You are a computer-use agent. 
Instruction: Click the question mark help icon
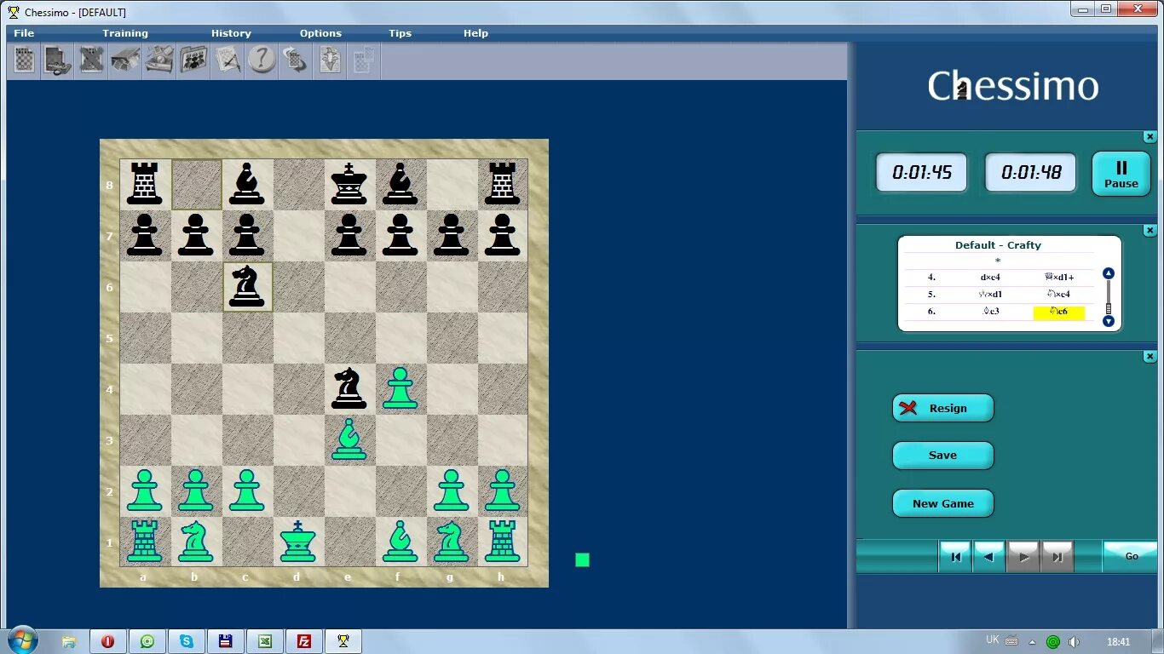tap(262, 60)
